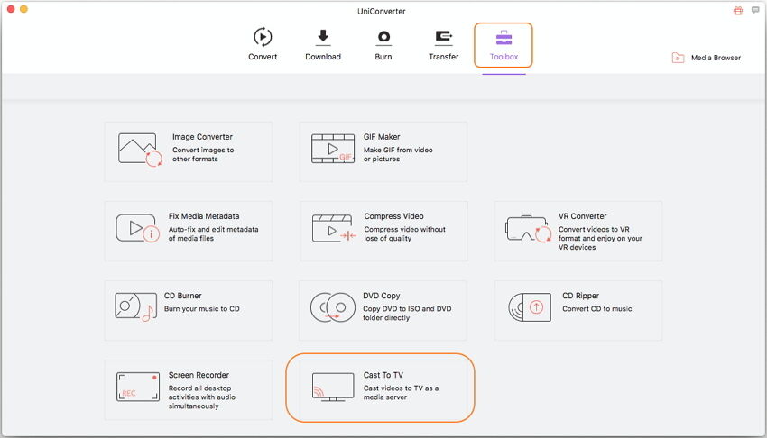Viewport: 767px width, 438px height.
Task: Open DVD Copy by its title
Action: pyautogui.click(x=382, y=296)
